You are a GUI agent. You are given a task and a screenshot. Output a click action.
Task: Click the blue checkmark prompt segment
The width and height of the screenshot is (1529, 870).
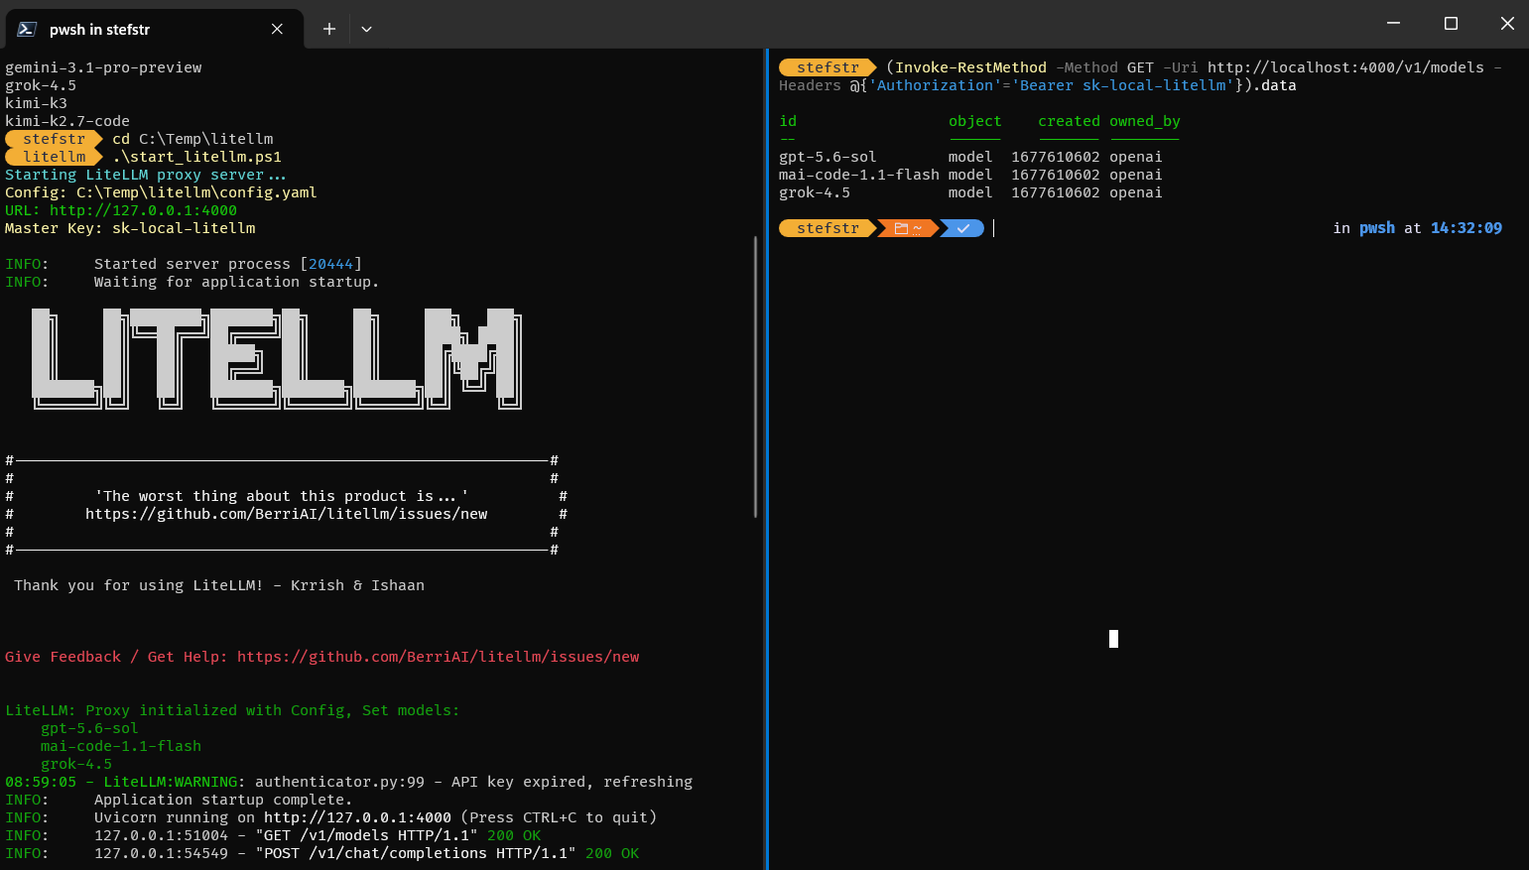pos(962,228)
